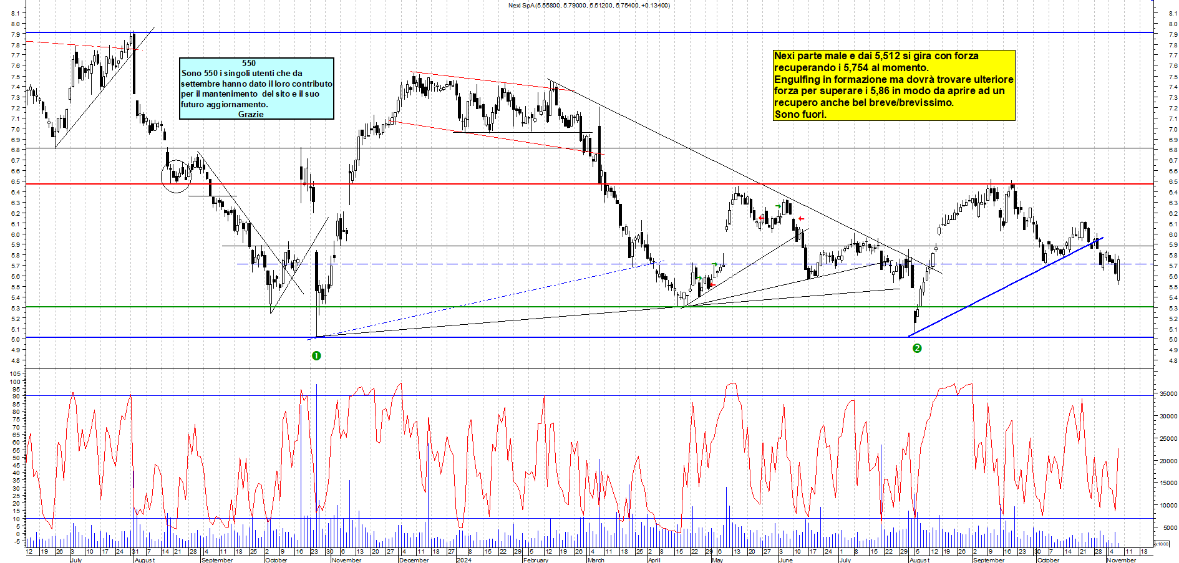
Task: Click the 'Sono fuori.' text line
Action: (x=800, y=114)
